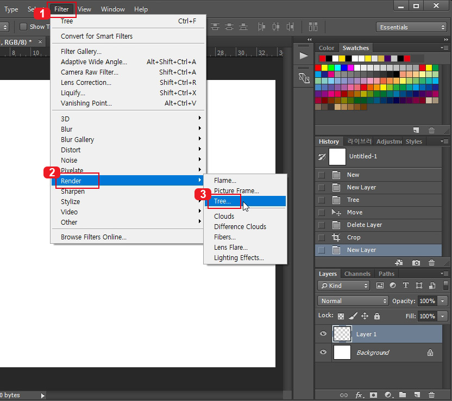
Task: Toggle the Show T checkbox in options bar
Action: (x=23, y=27)
